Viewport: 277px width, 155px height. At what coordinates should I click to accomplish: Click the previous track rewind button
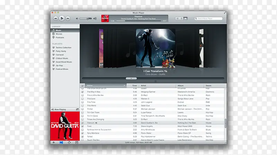coord(56,19)
